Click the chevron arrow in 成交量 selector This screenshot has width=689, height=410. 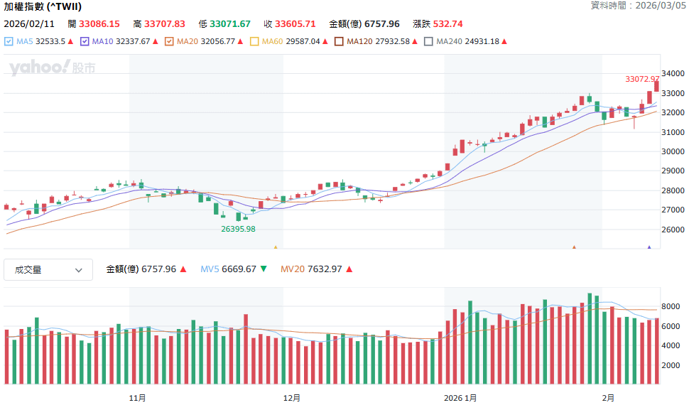tap(79, 270)
